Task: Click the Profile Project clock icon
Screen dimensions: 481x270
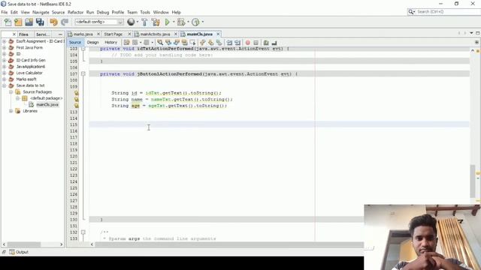Action: click(x=195, y=22)
